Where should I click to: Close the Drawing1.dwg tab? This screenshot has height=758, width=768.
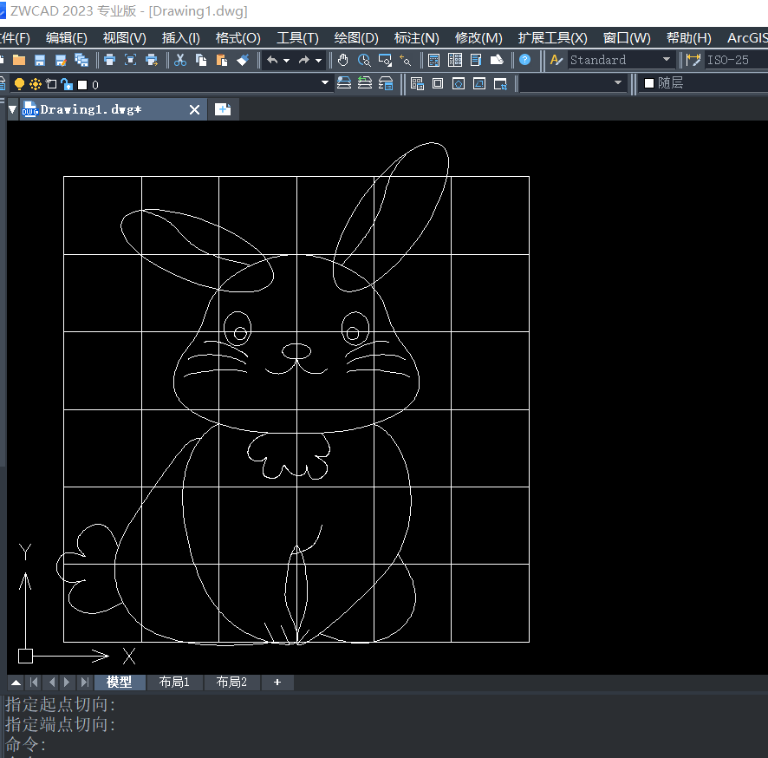(194, 110)
